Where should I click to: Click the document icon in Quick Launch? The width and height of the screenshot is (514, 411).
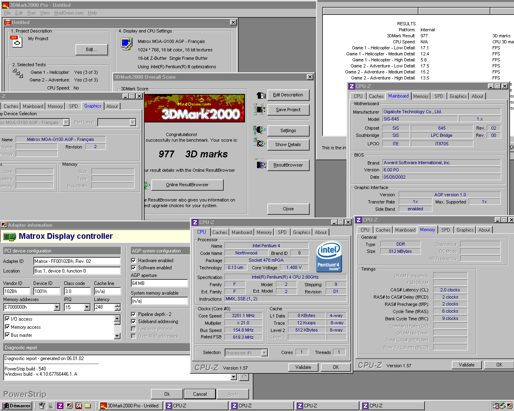51,406
